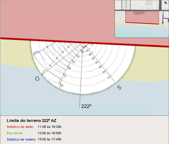Click hour label 15 on solar chart
The height and width of the screenshot is (144, 169).
coord(74,62)
